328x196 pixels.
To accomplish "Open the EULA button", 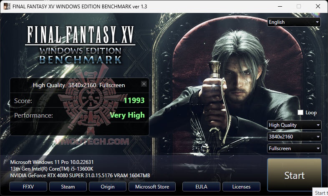I will pyautogui.click(x=201, y=186).
